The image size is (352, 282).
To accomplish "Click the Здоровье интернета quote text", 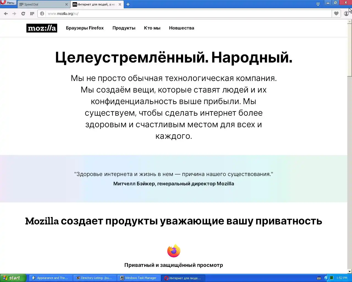I will pyautogui.click(x=174, y=174).
